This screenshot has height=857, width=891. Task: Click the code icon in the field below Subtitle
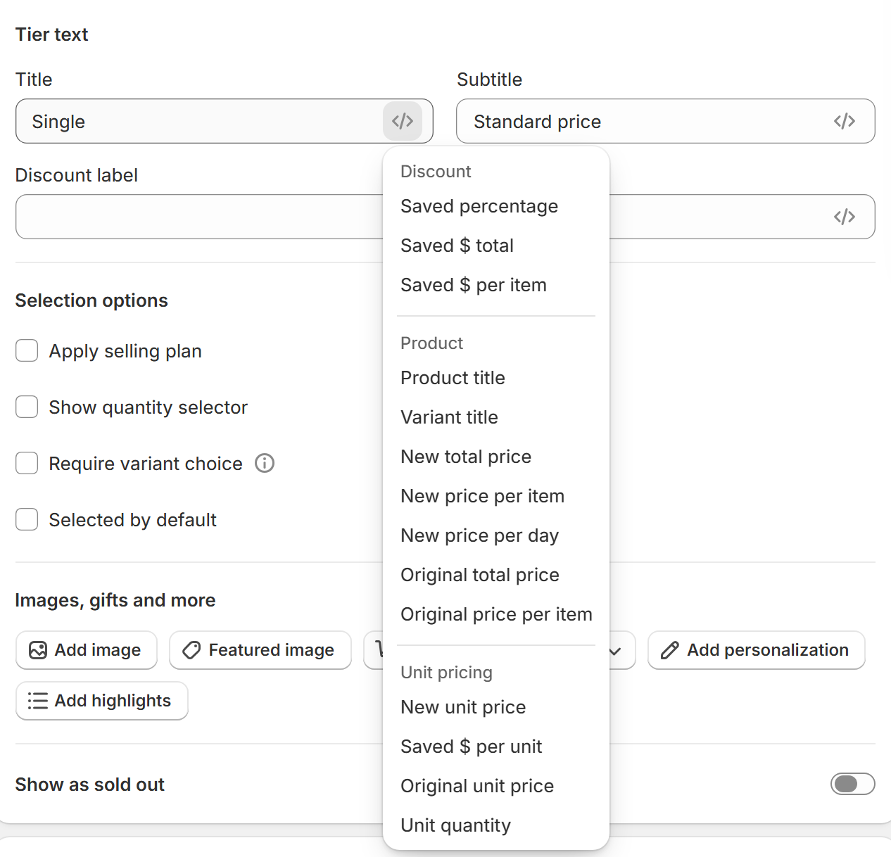tap(845, 217)
